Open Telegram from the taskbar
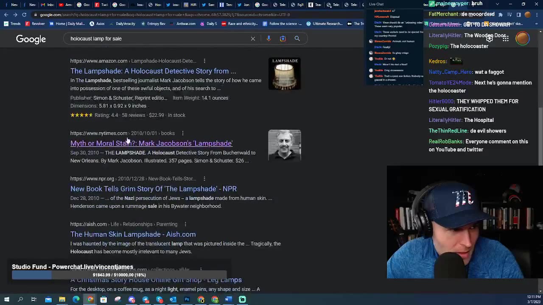The height and width of the screenshot is (305, 543). click(146, 299)
